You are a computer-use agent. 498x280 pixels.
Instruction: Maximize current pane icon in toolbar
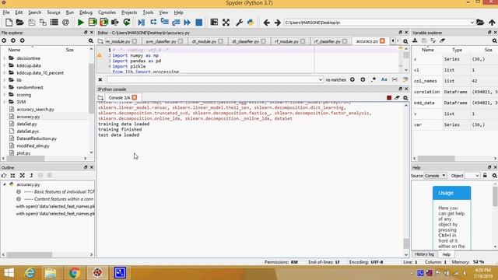pos(215,23)
